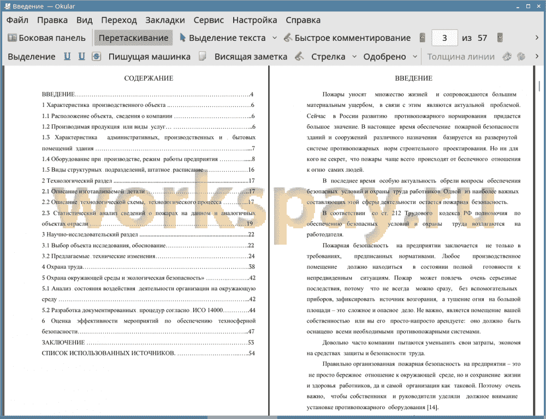This screenshot has width=546, height=419.
Task: Select the strikeout annotation icon
Action: (x=97, y=56)
